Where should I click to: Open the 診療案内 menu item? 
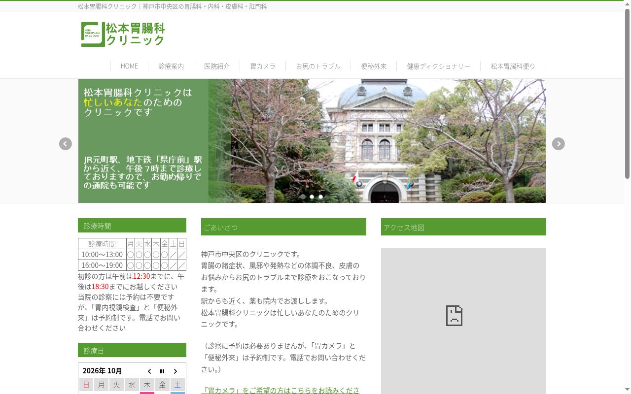171,66
